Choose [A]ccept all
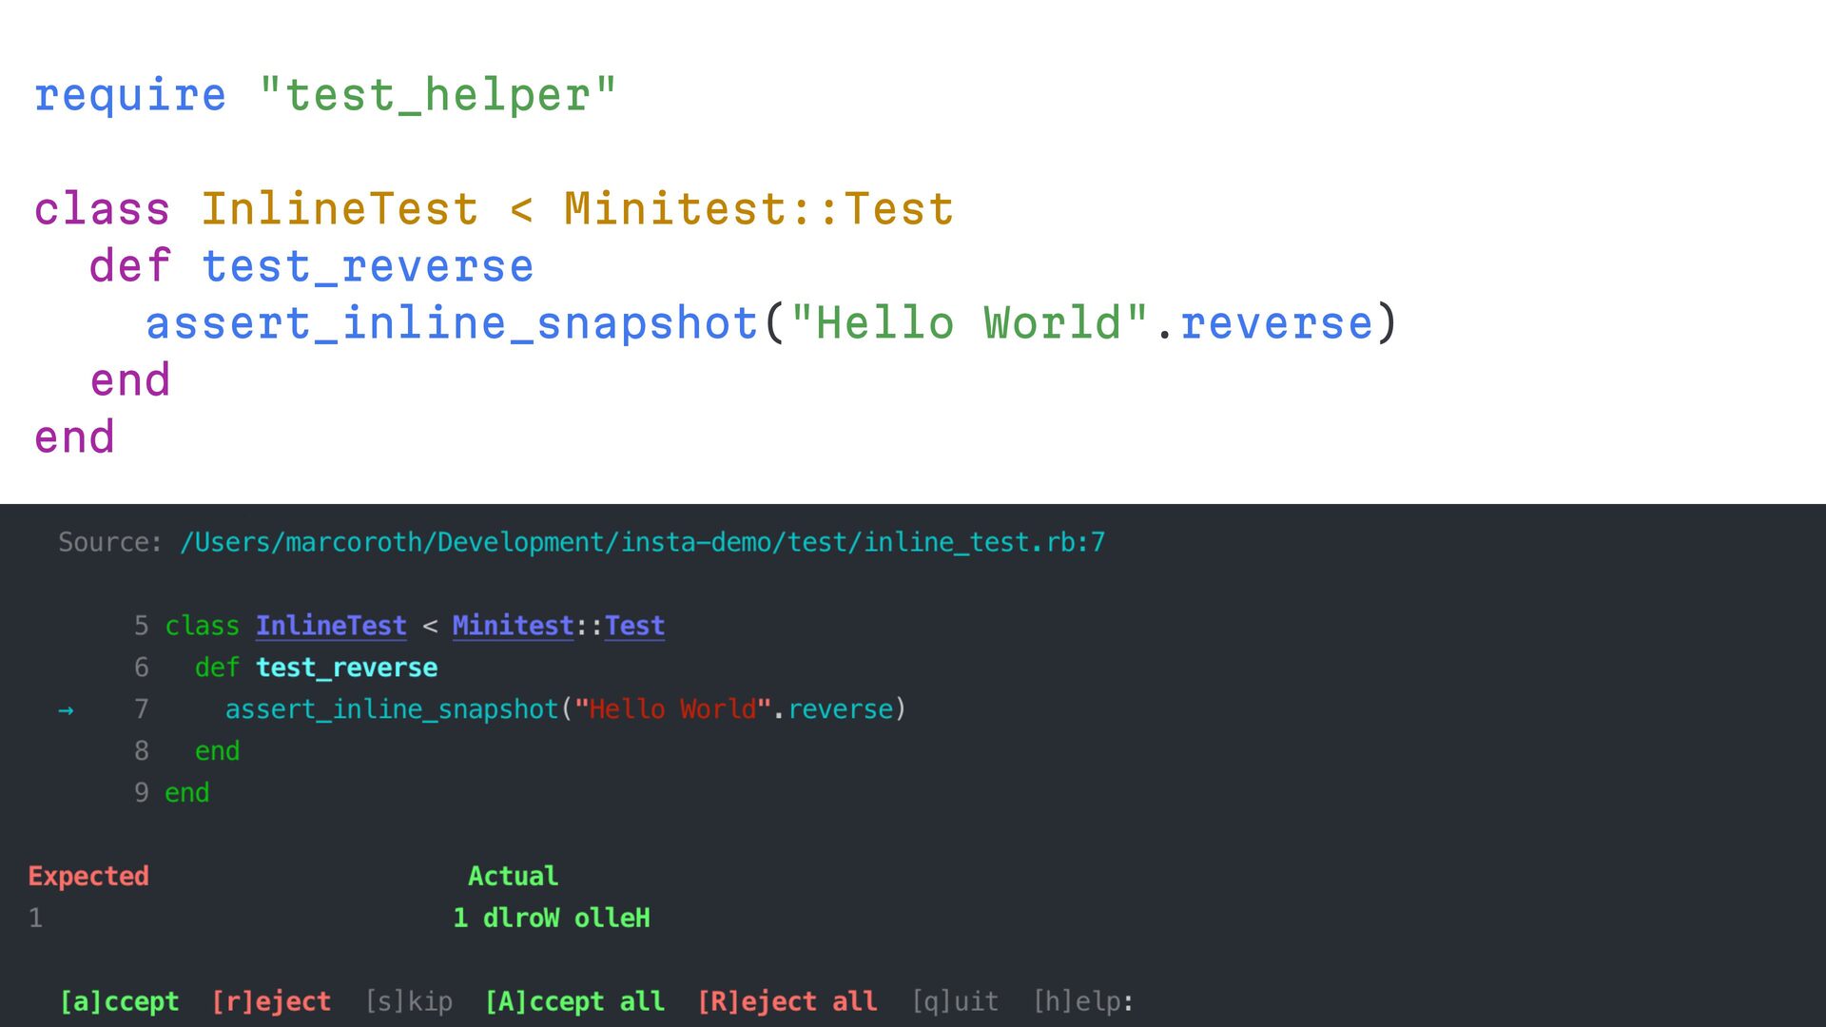 [x=574, y=1001]
